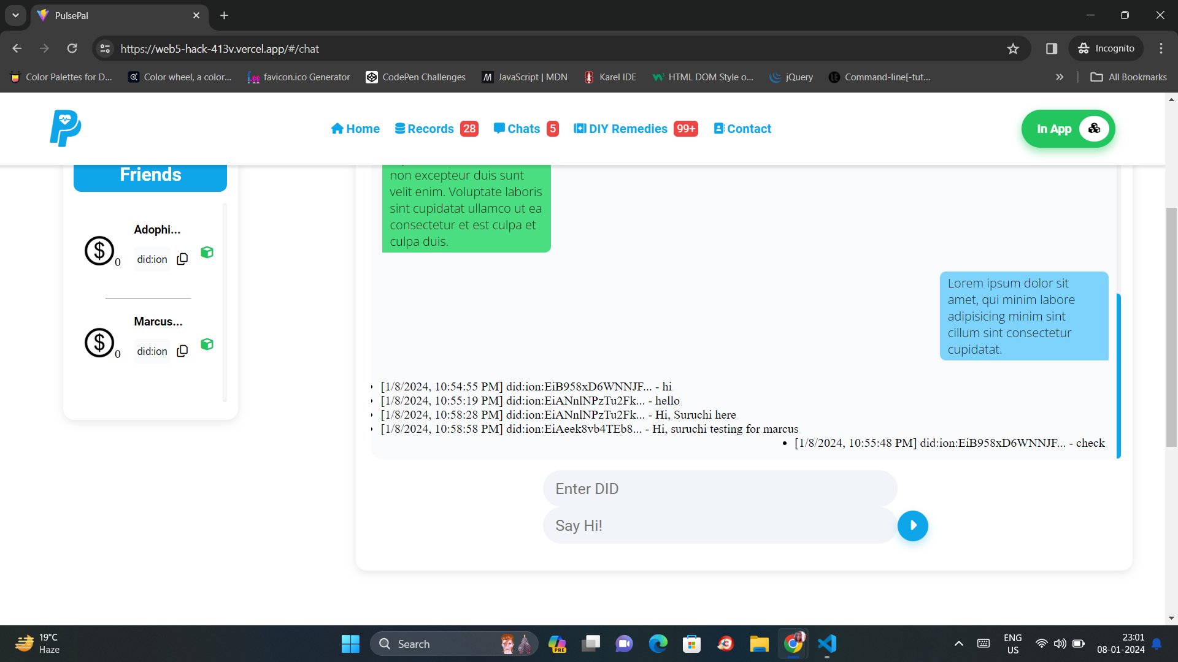The image size is (1178, 662).
Task: Open the Records nav tab
Action: 430,129
